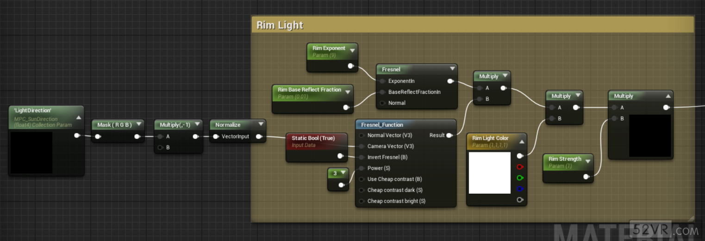Click the alpha output pin of Rim Light Color
Screen dimensions: 705x241
(x=520, y=200)
